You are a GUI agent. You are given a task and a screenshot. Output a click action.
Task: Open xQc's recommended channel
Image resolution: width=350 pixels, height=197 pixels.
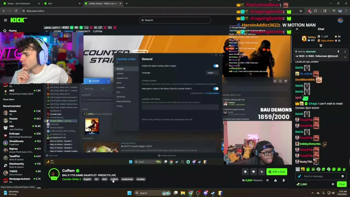click(x=22, y=128)
